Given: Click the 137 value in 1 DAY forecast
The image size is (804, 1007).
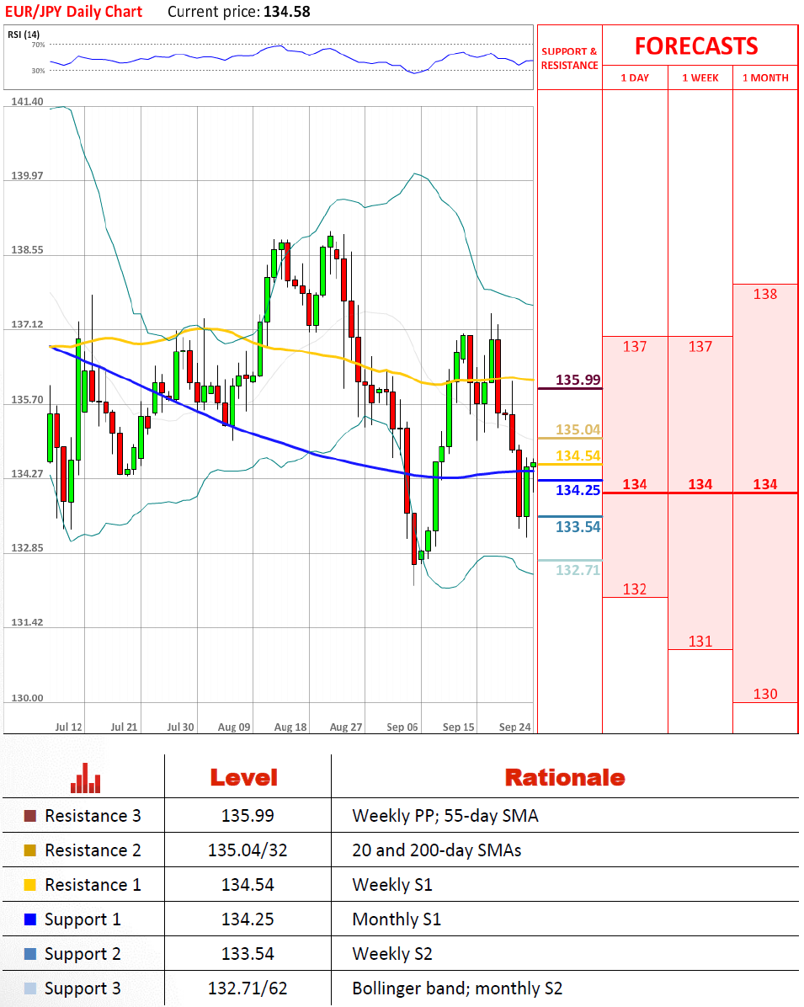Looking at the screenshot, I should coord(635,347).
